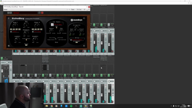
Task: Open Auto-Tune Evo slot on track 7
Action: (60, 56)
